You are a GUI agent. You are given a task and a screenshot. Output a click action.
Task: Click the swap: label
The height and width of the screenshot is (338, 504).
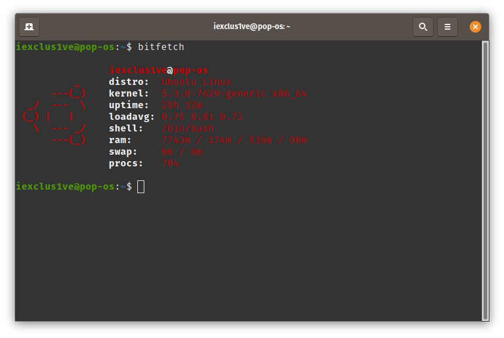pos(123,152)
